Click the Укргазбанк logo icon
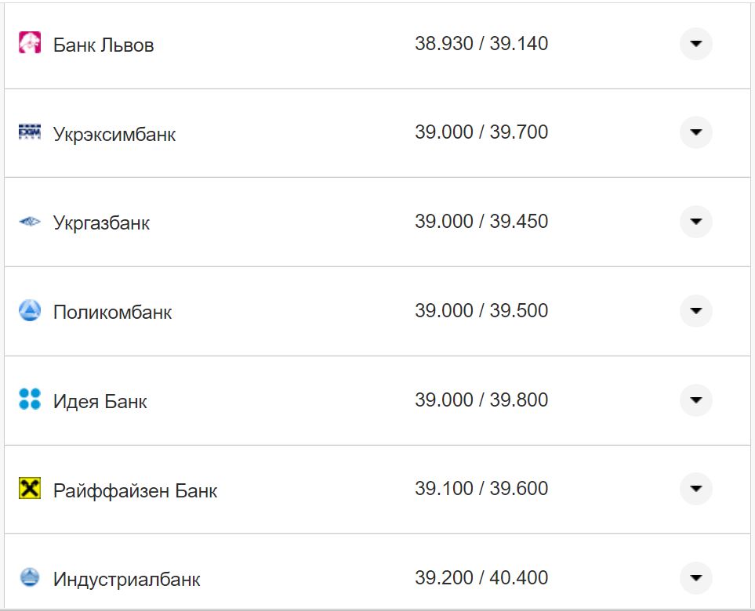 tap(30, 222)
